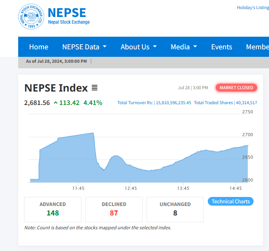Click the Holiday's Listing link

(253, 7)
